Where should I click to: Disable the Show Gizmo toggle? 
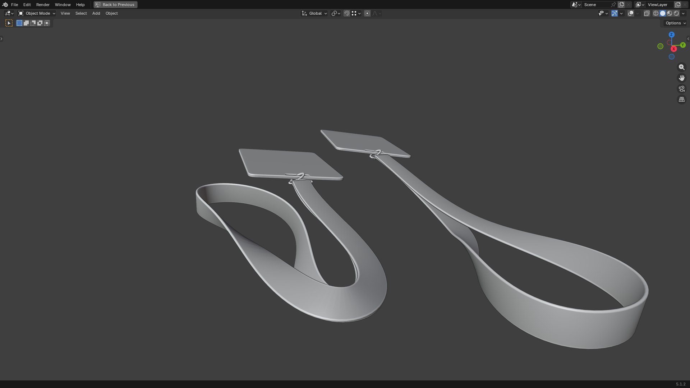point(615,13)
